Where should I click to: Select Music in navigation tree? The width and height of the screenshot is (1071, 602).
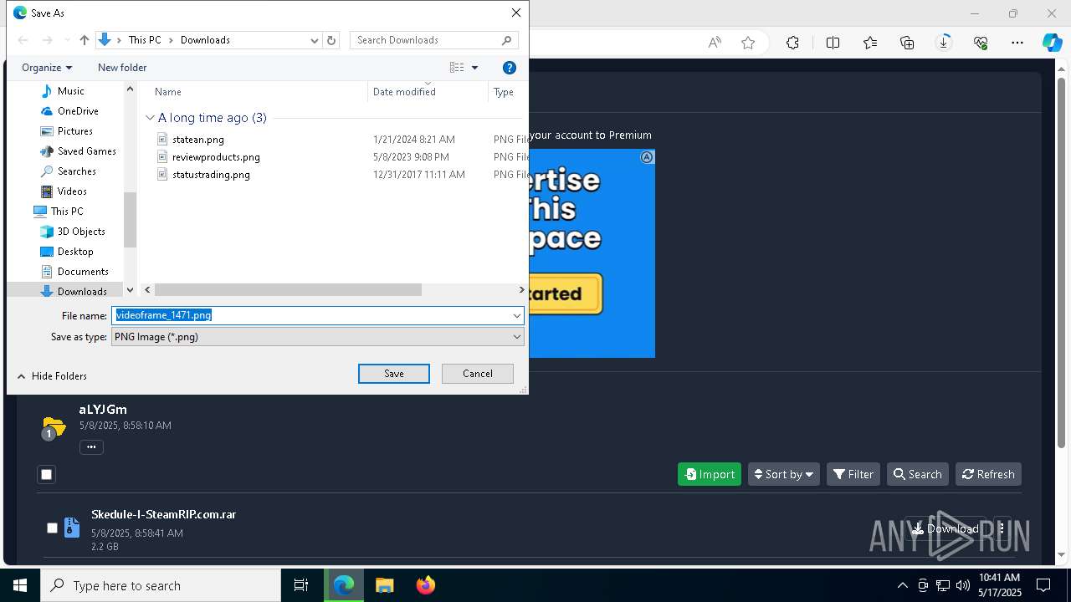(x=70, y=91)
